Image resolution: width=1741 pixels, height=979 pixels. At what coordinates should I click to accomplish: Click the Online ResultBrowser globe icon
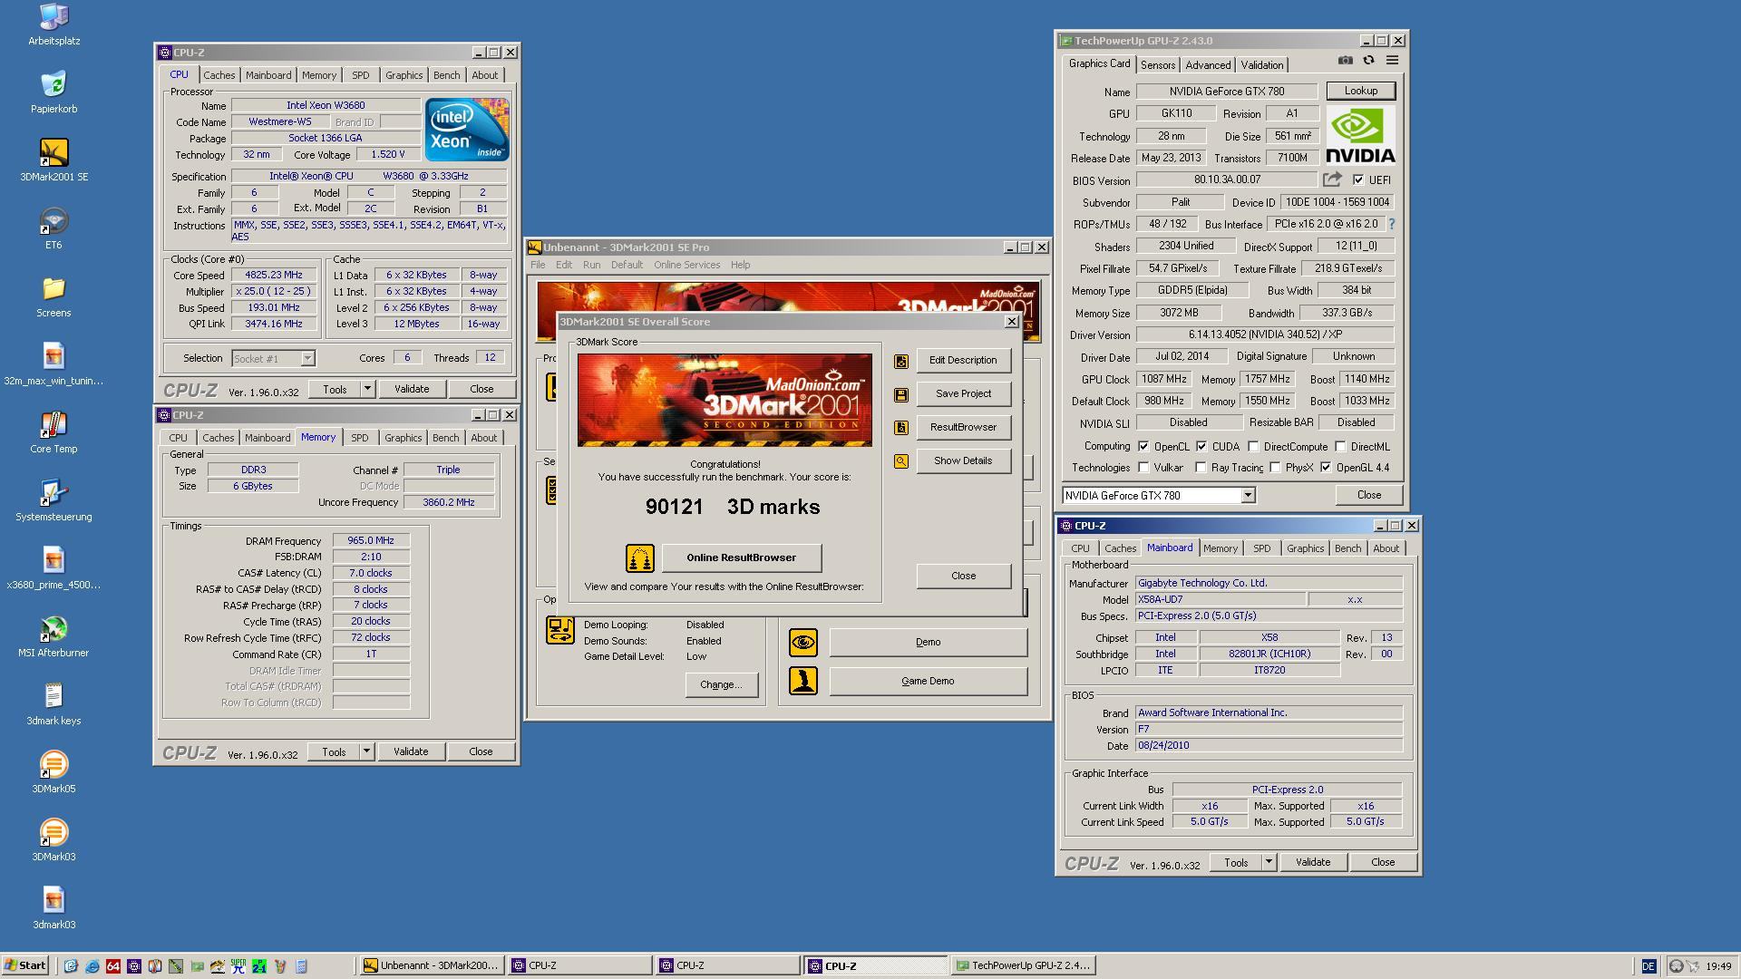tap(639, 558)
